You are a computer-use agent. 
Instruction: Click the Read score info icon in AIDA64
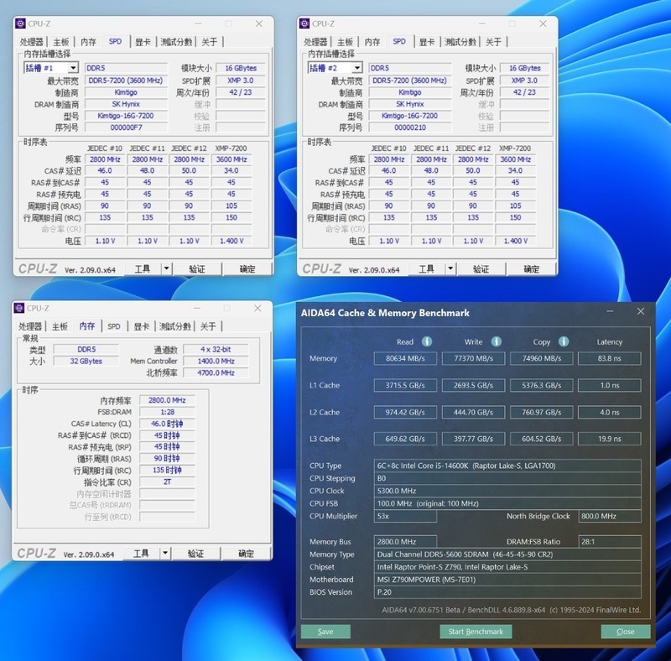[x=426, y=341]
